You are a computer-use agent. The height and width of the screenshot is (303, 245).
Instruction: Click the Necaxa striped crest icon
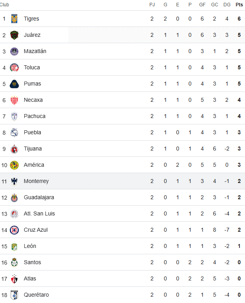14,100
